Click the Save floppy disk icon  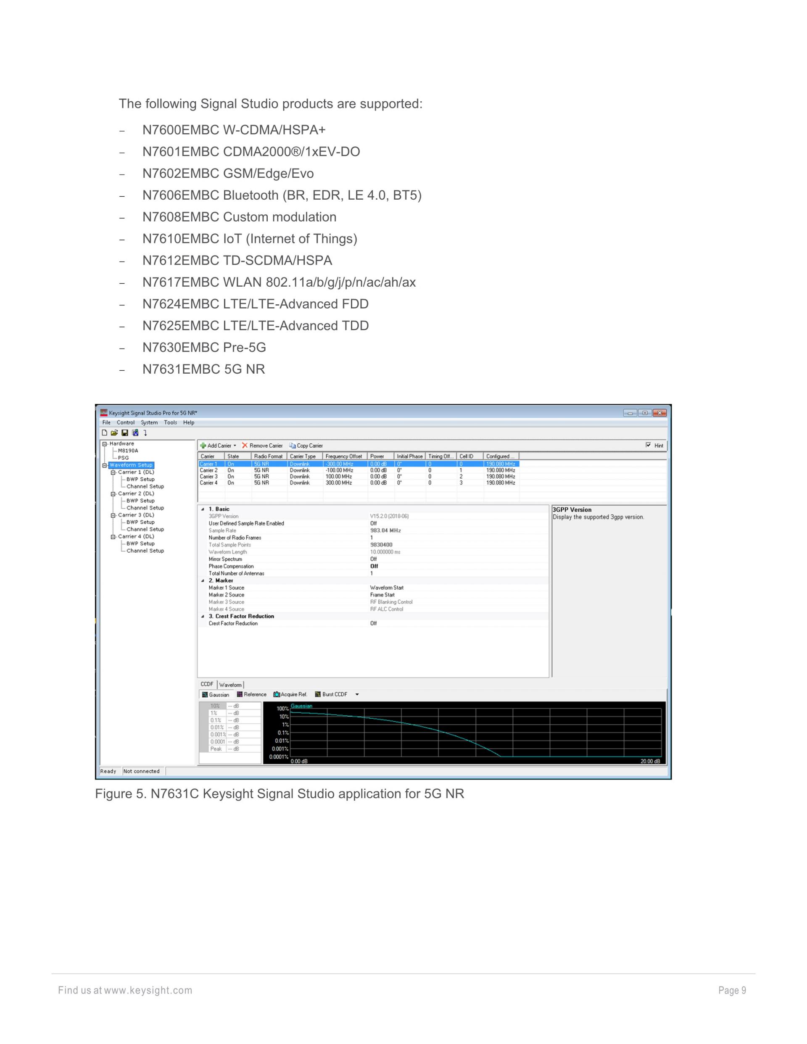125,432
